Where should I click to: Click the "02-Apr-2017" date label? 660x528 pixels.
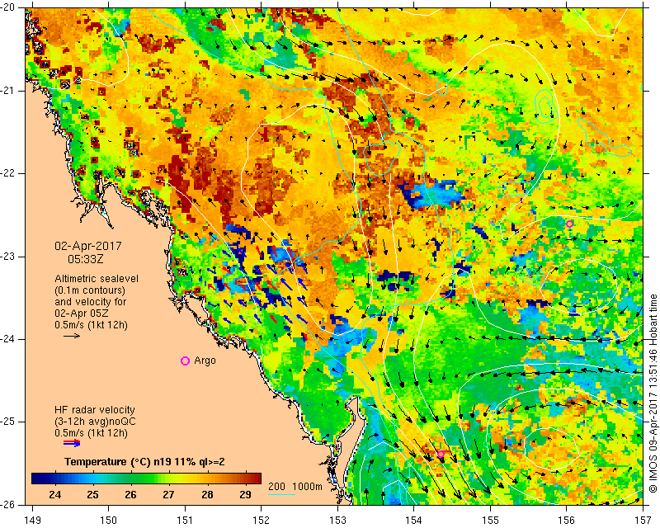coord(88,246)
